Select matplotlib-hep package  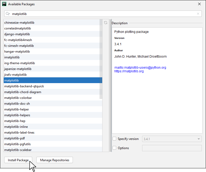pos(53,121)
